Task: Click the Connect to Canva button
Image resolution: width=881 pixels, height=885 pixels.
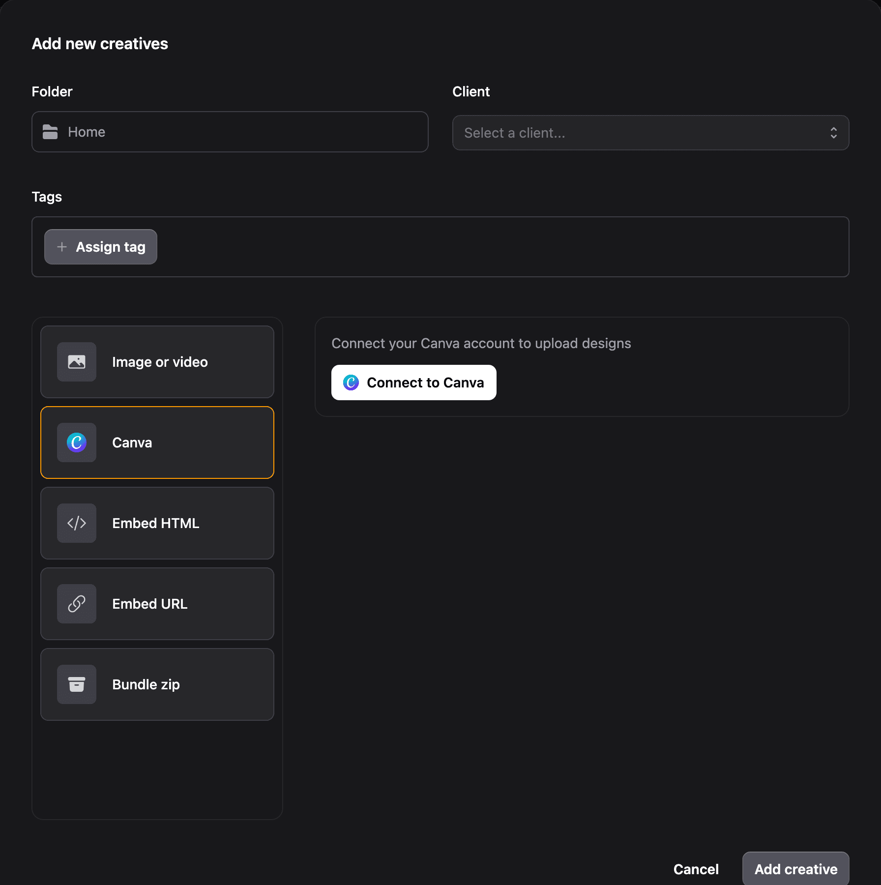Action: click(x=414, y=383)
